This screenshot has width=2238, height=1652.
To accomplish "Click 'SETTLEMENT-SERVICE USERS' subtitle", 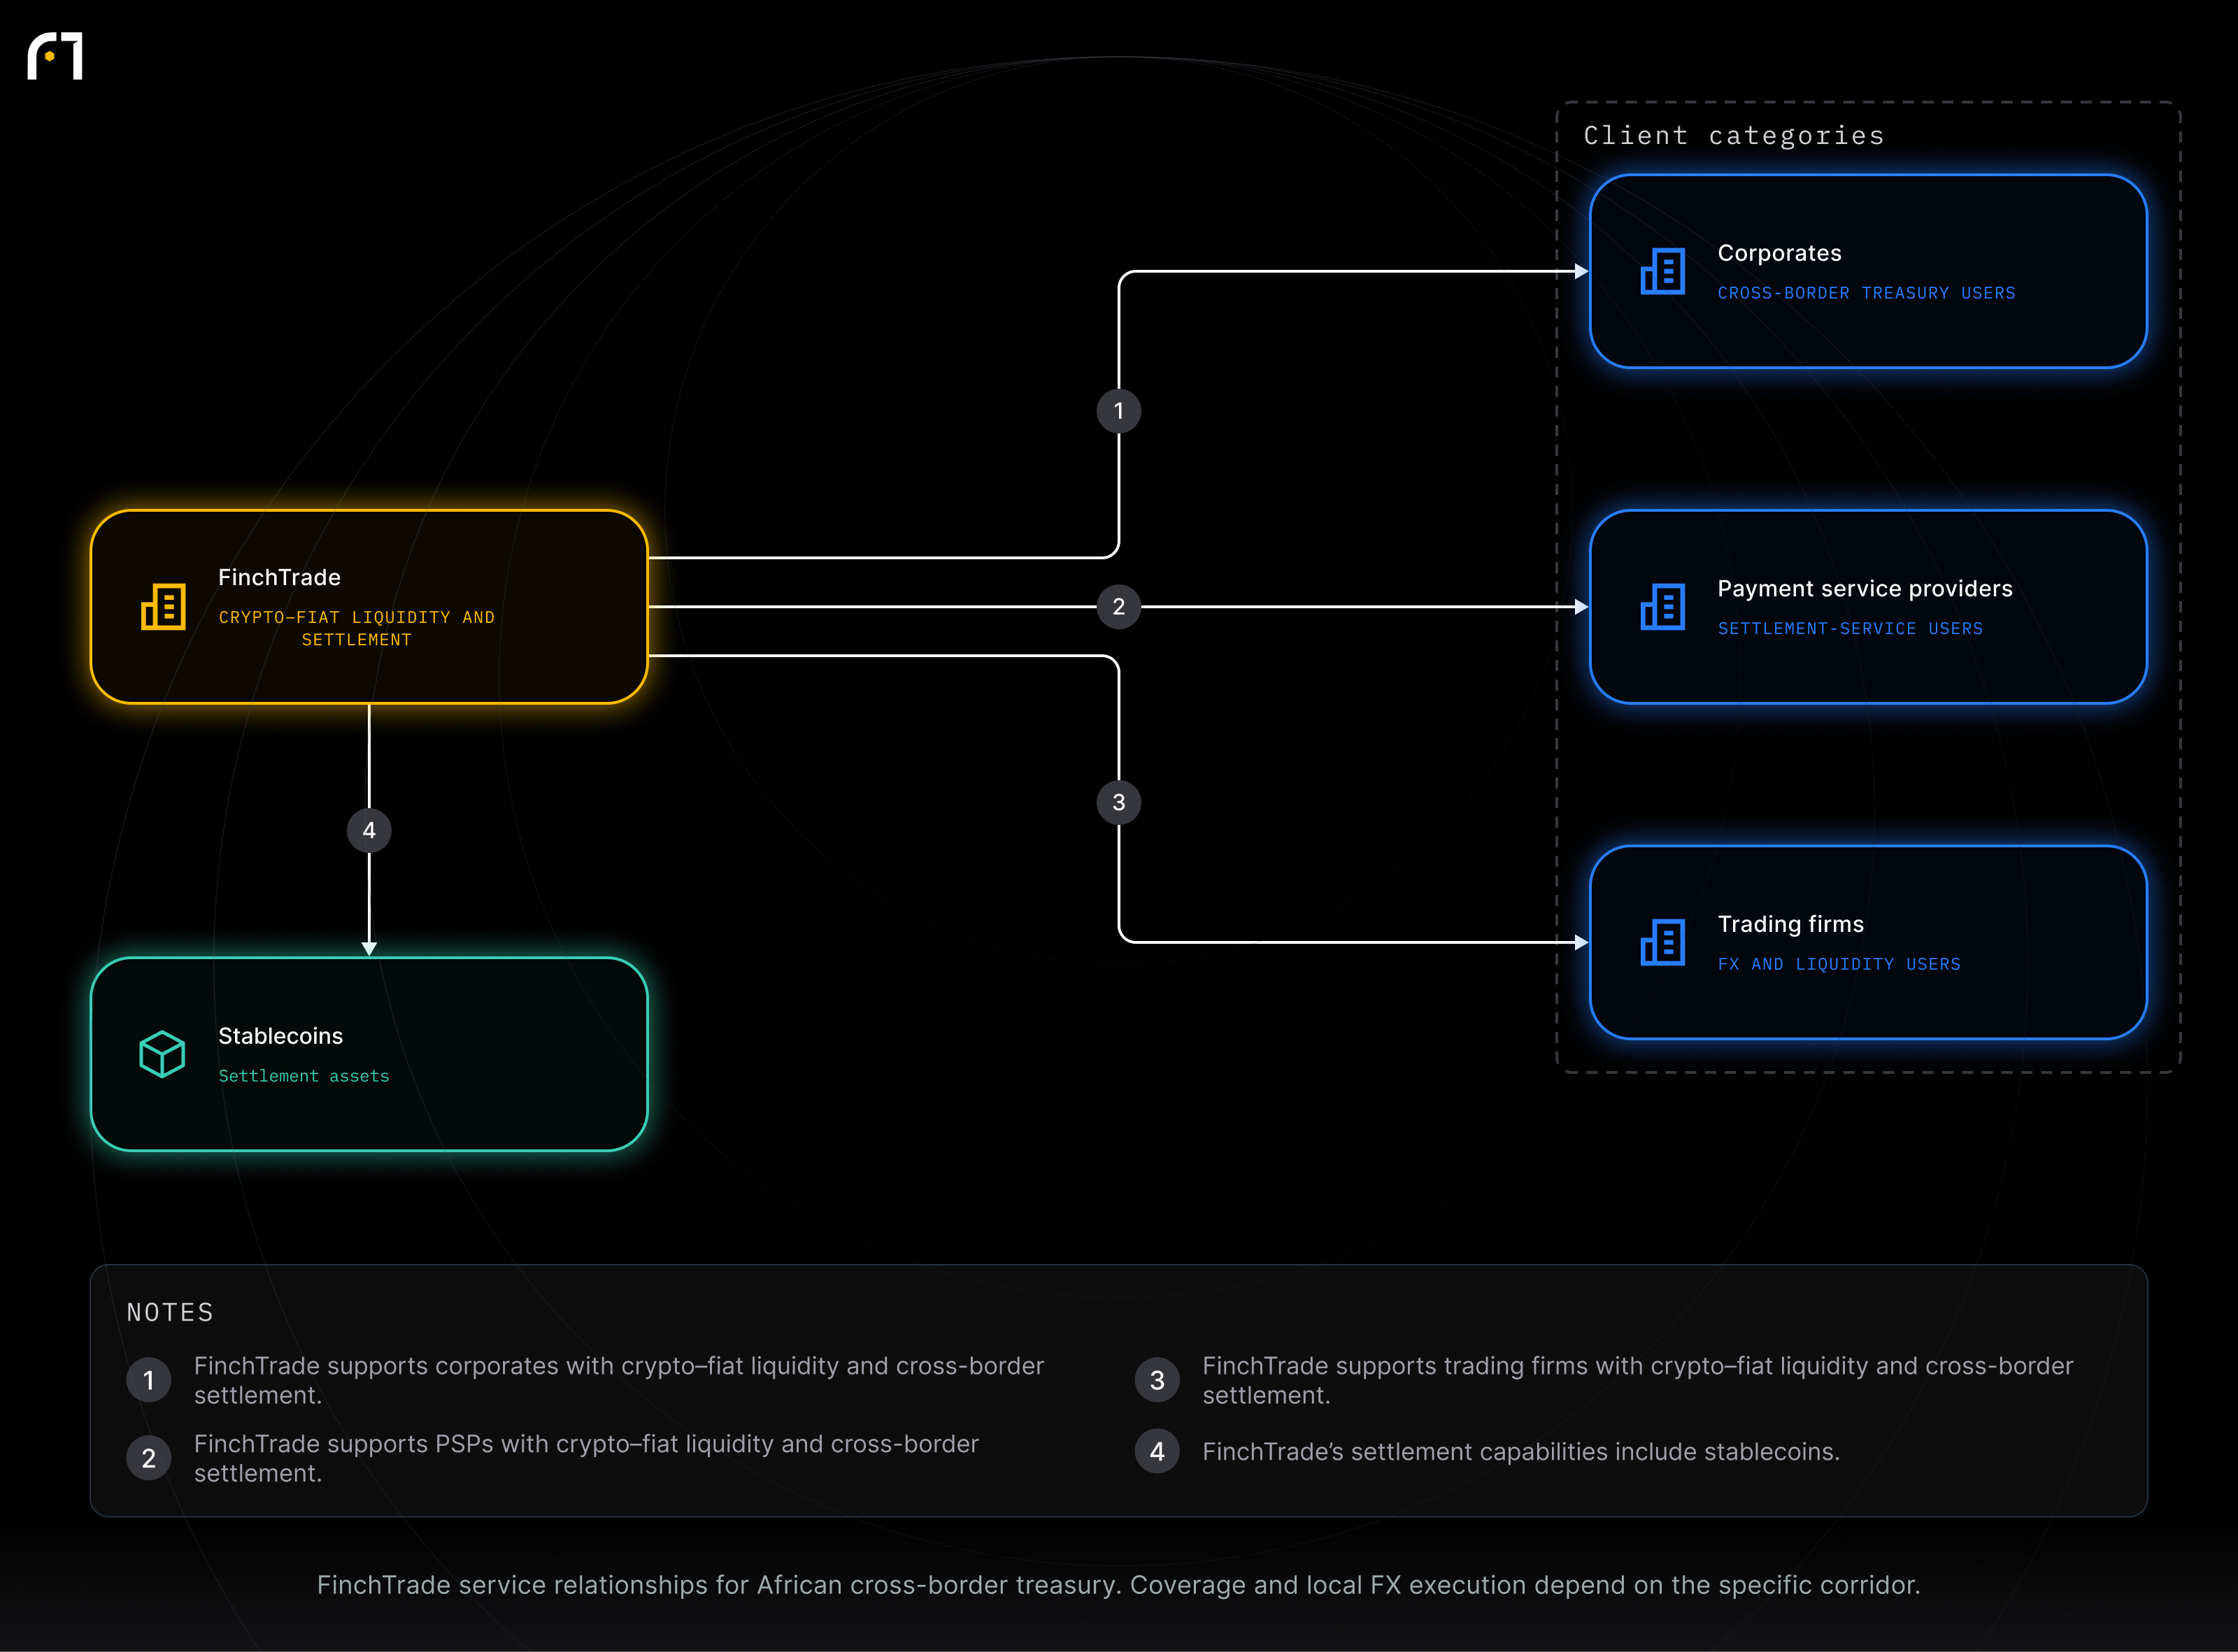I will coord(1850,628).
